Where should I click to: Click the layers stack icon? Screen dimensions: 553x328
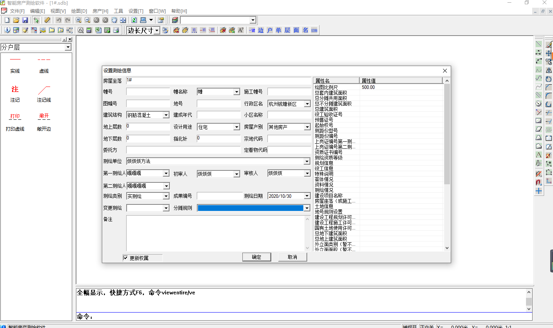pyautogui.click(x=175, y=20)
